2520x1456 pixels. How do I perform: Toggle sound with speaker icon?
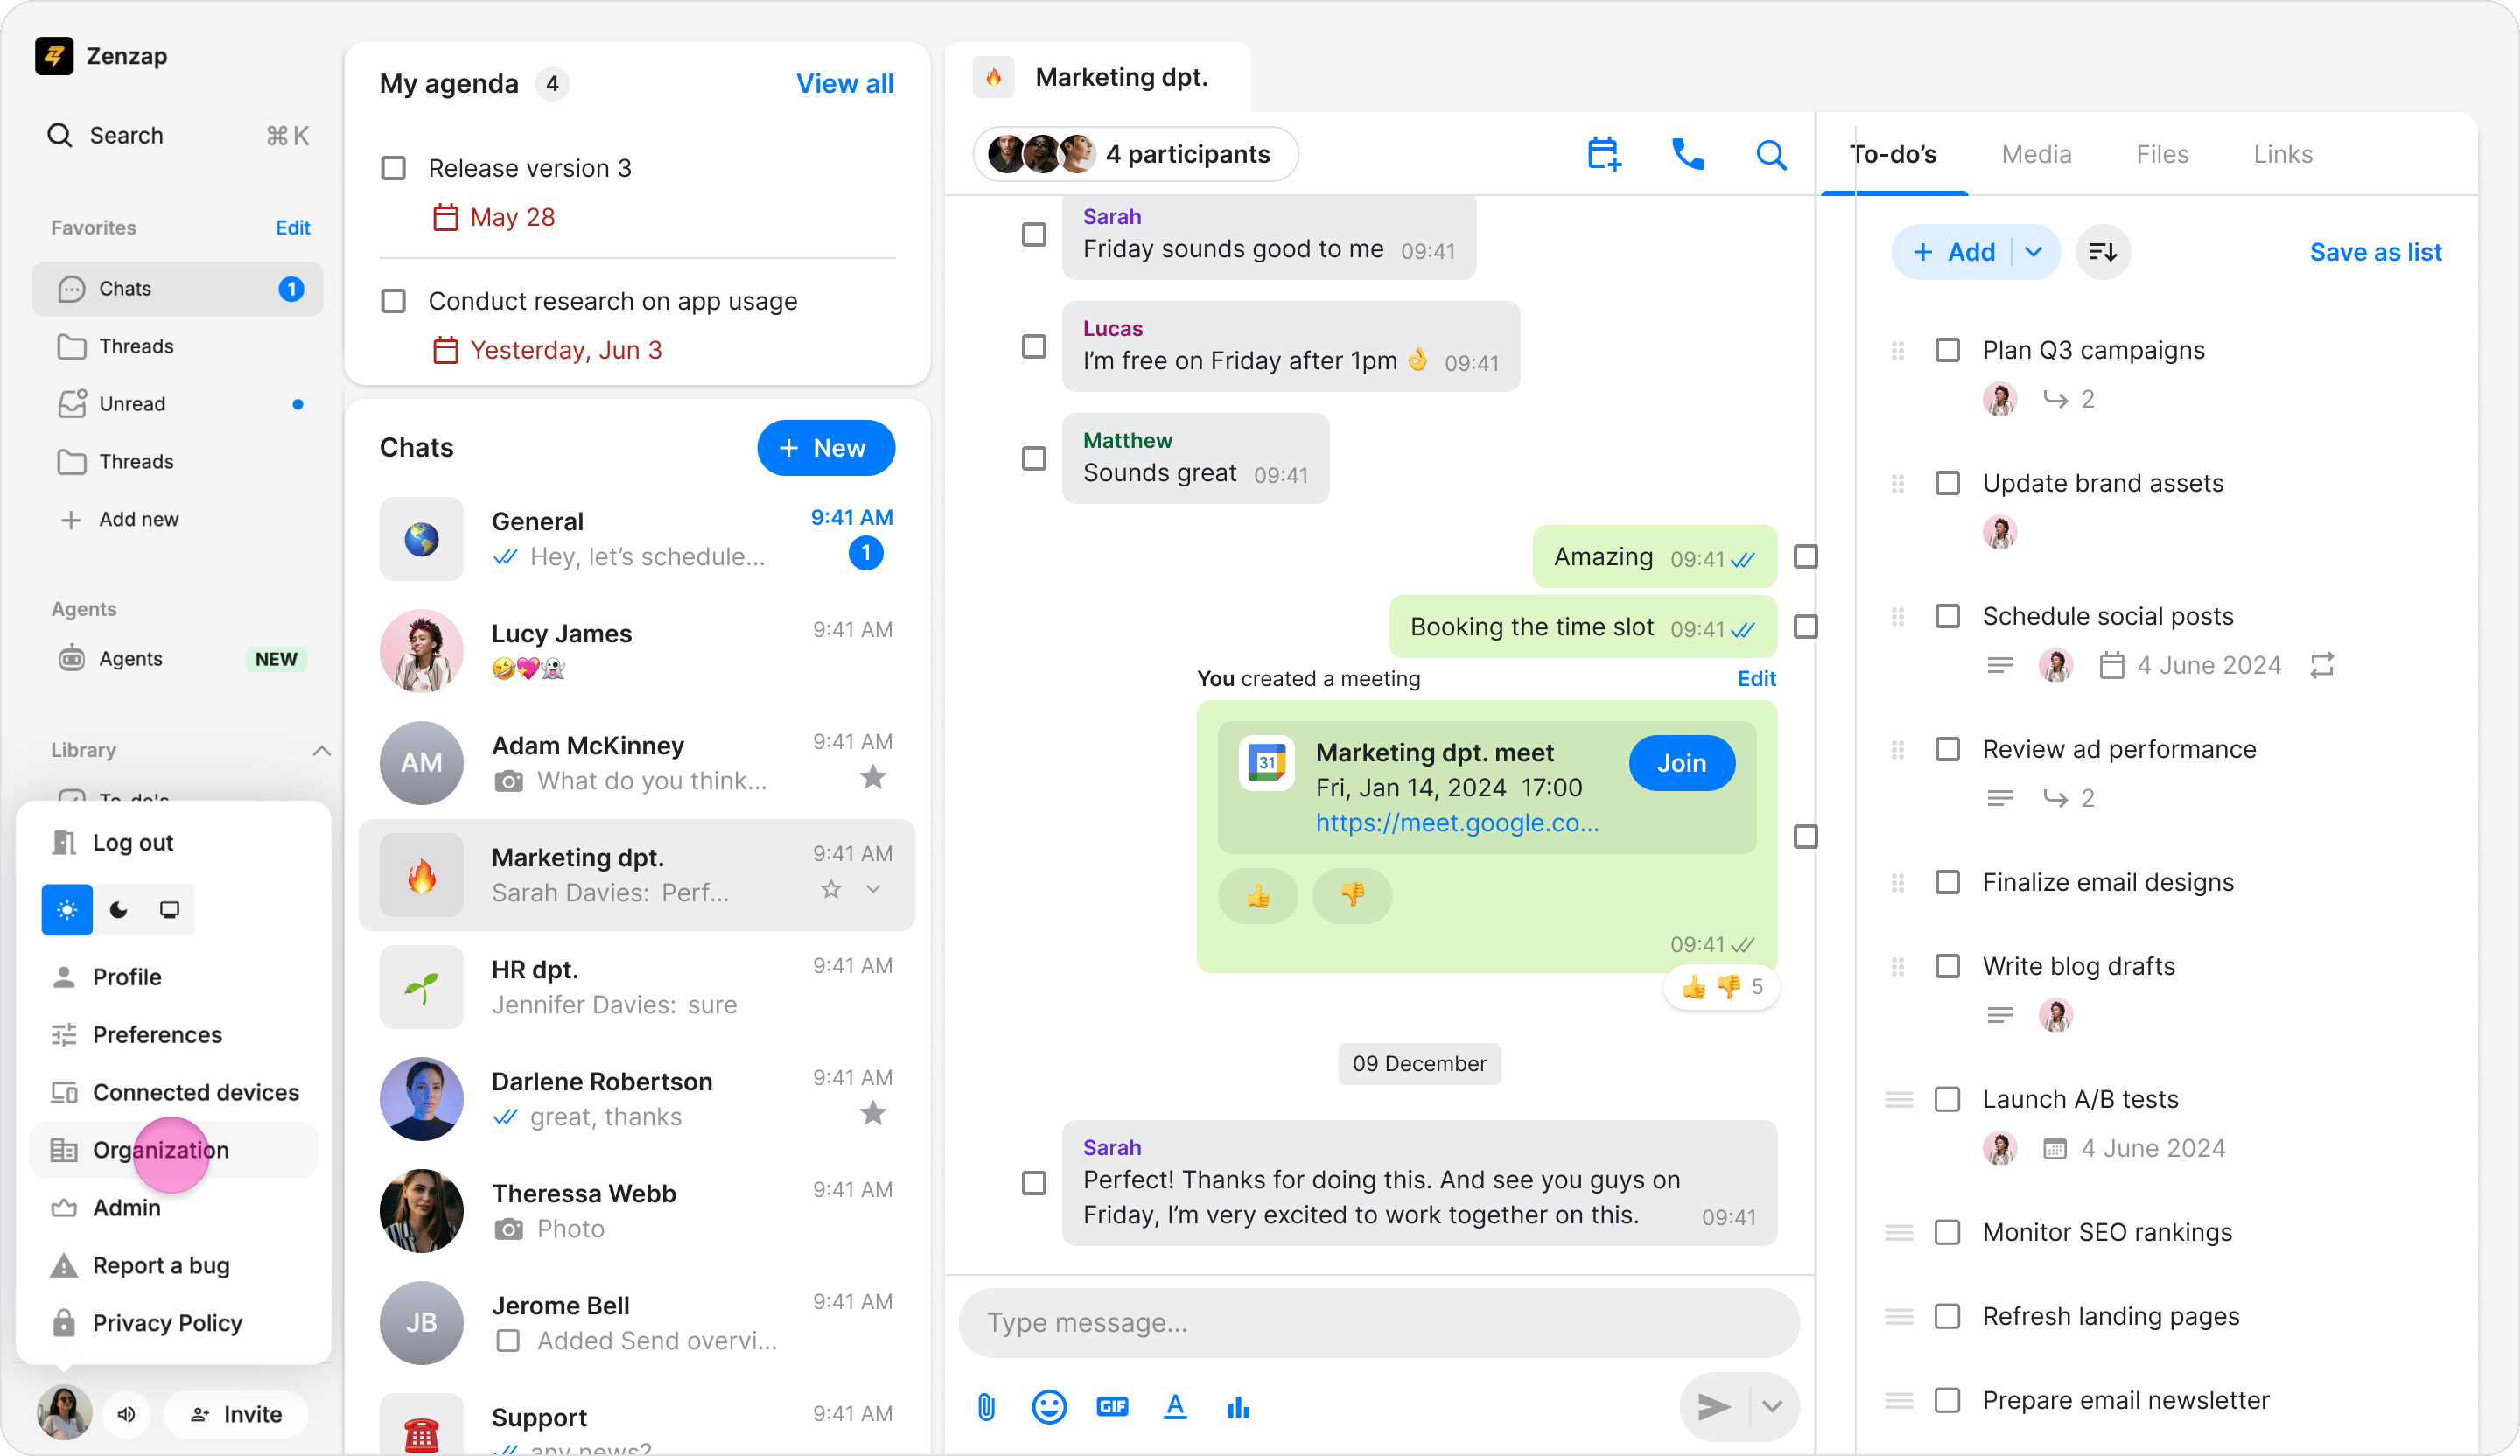click(x=127, y=1414)
